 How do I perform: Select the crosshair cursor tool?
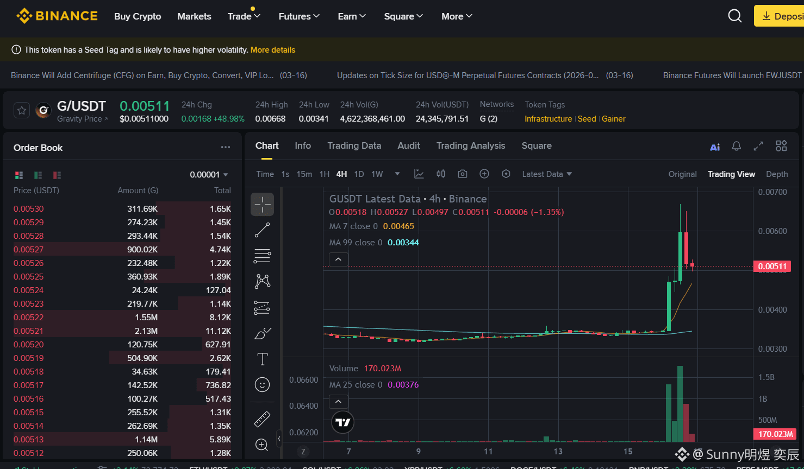tap(262, 205)
